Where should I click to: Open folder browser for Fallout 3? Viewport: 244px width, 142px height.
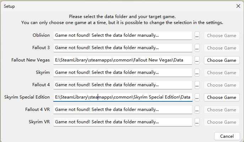tap(197, 48)
